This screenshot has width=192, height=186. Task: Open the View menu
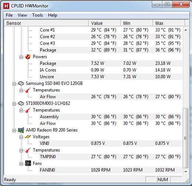tap(22, 15)
